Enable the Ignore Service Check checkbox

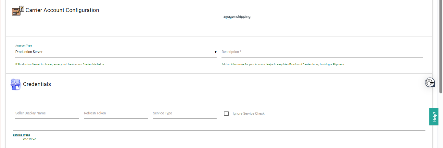tap(226, 113)
